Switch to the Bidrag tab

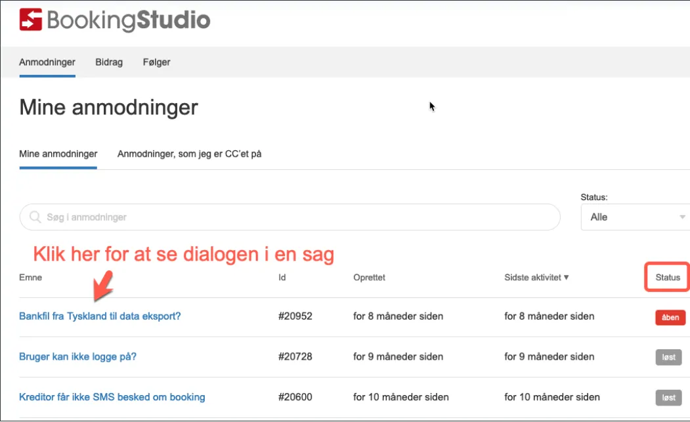tap(108, 62)
